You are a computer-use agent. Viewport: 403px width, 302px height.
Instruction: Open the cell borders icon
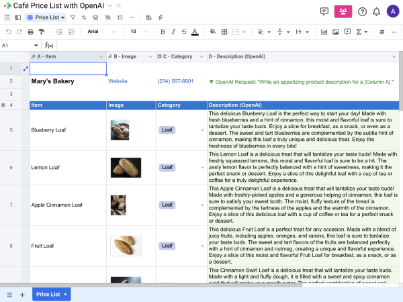[224, 32]
